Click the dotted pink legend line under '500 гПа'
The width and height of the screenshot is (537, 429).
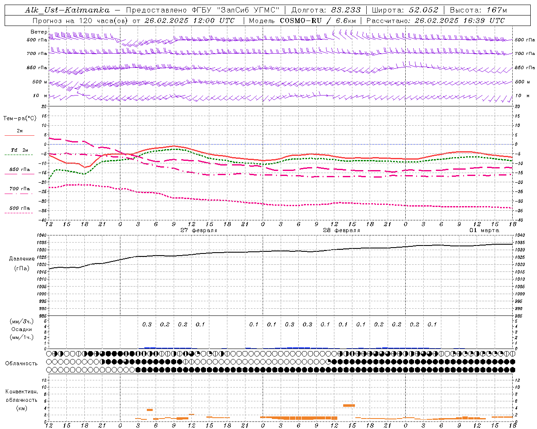click(x=19, y=213)
